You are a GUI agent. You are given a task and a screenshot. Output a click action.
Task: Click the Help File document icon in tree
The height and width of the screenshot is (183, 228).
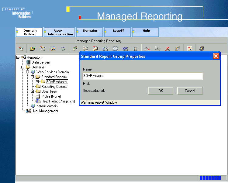pos(38,101)
